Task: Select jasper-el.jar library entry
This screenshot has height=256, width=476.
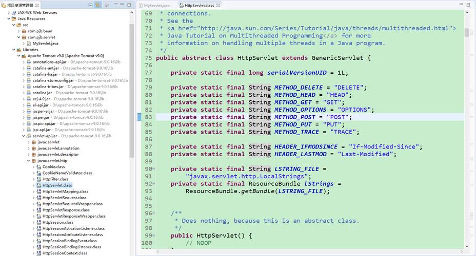Action: pos(44,111)
